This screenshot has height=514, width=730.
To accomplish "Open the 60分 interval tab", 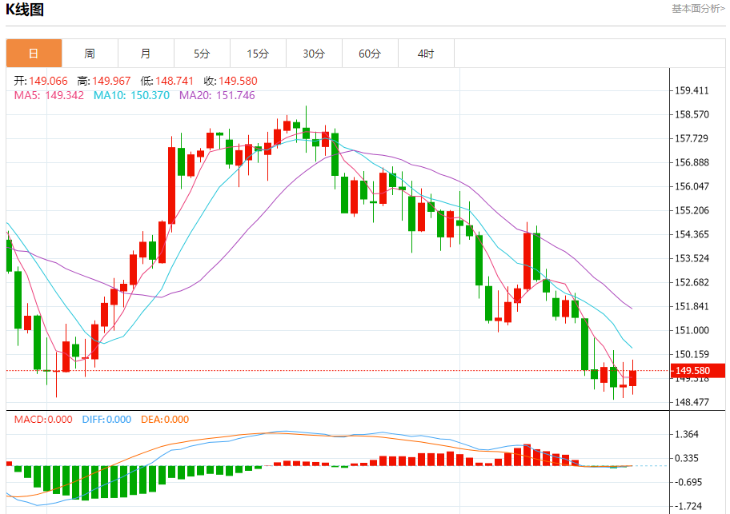I will click(370, 54).
